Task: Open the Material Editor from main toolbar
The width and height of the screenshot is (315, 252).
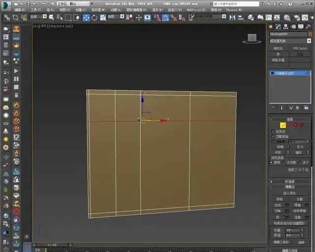Action: click(287, 18)
